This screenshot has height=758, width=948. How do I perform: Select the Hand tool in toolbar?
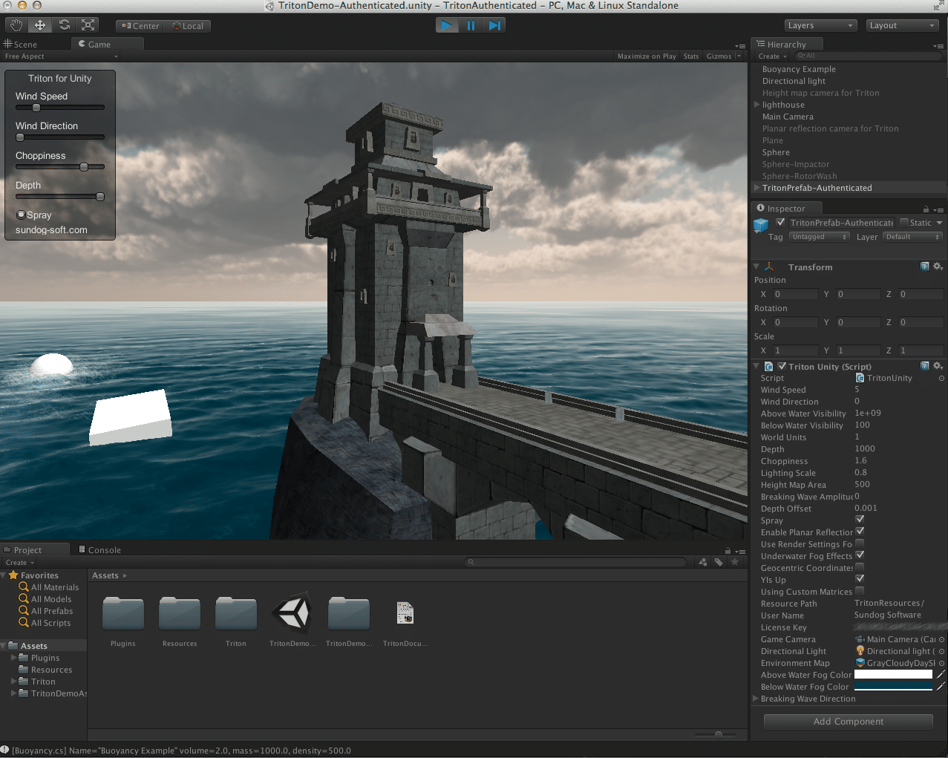[x=17, y=25]
